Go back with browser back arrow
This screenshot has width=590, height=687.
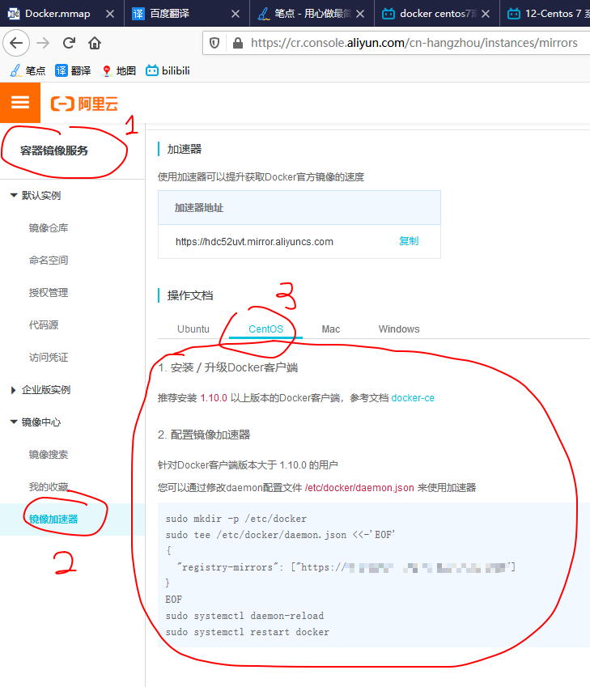(16, 43)
